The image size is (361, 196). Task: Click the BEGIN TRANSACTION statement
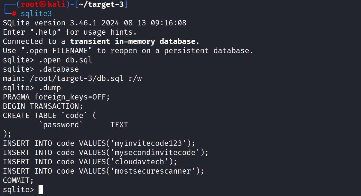pos(43,106)
